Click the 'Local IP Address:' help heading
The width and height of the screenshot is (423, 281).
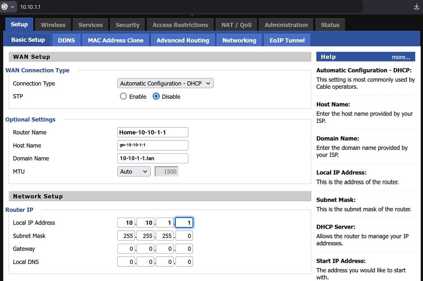point(341,173)
